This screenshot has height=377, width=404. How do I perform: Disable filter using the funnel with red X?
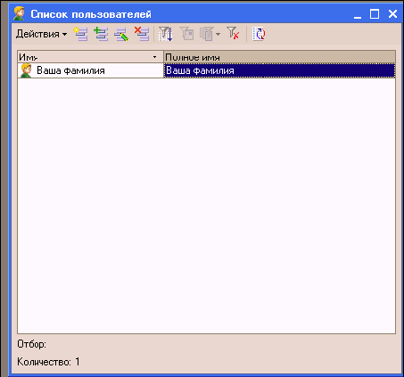click(x=233, y=33)
